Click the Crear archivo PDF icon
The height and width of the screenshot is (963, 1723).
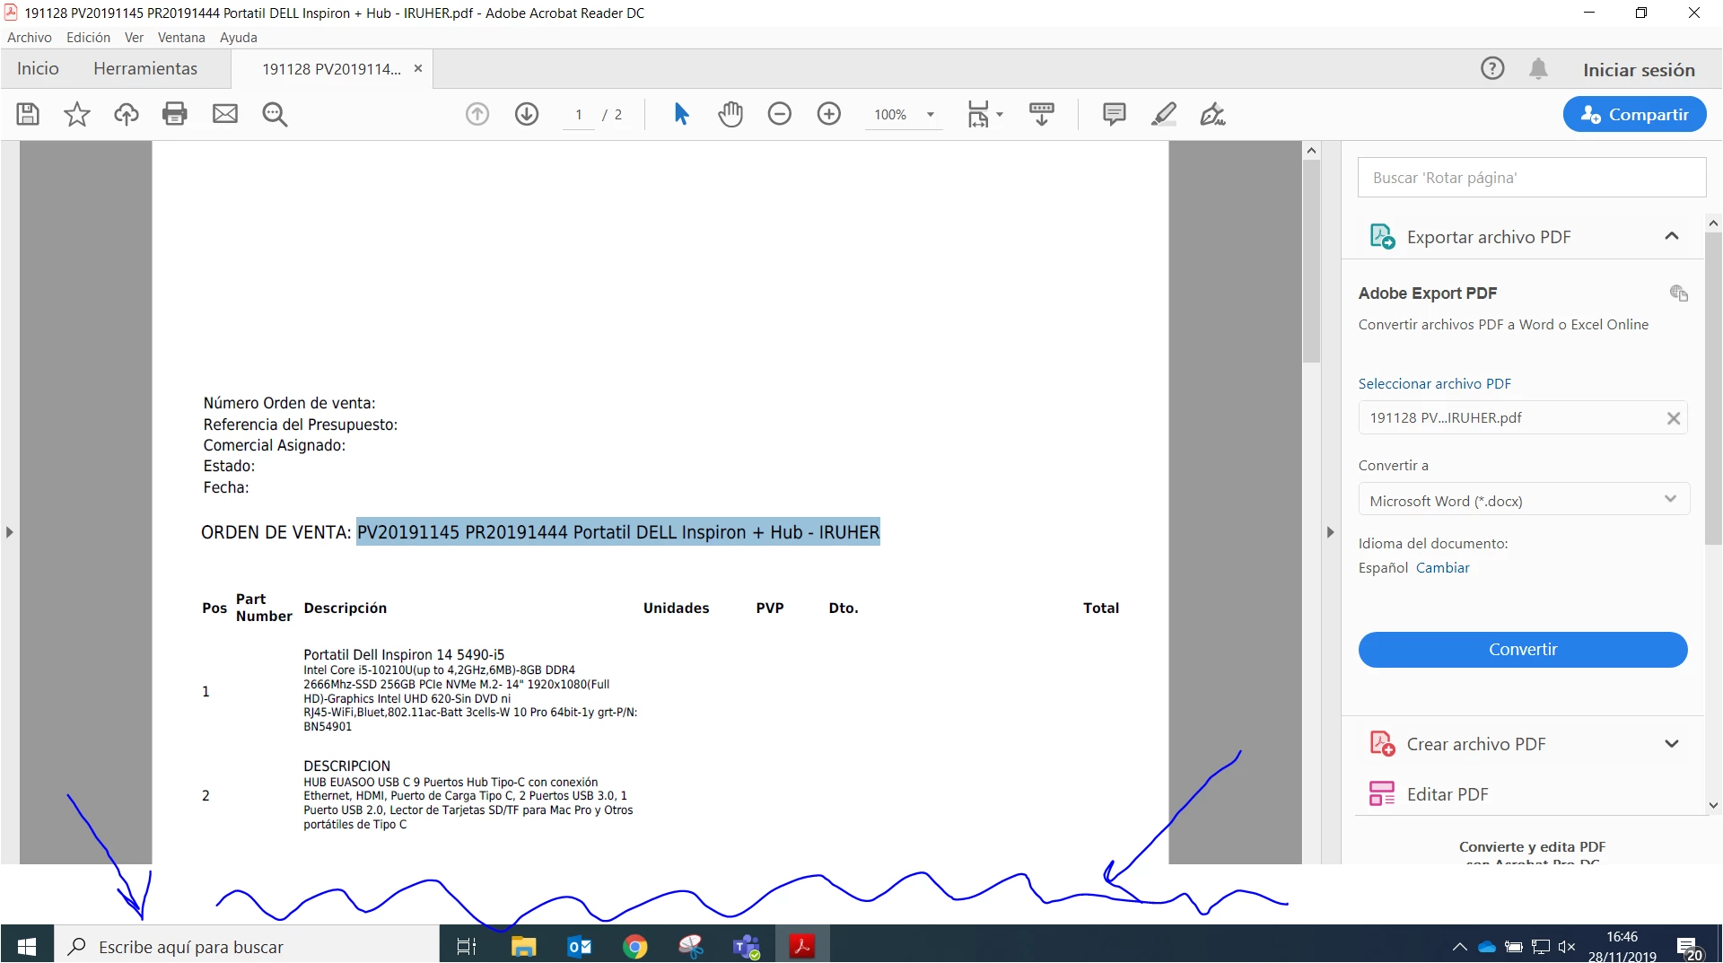click(x=1382, y=744)
